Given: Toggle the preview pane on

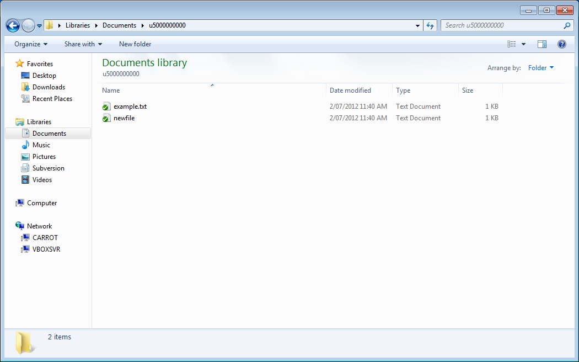Looking at the screenshot, I should tap(542, 44).
